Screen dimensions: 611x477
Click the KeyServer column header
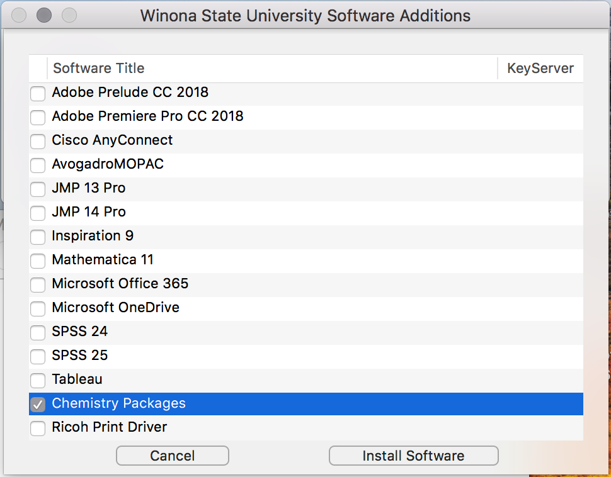click(540, 68)
